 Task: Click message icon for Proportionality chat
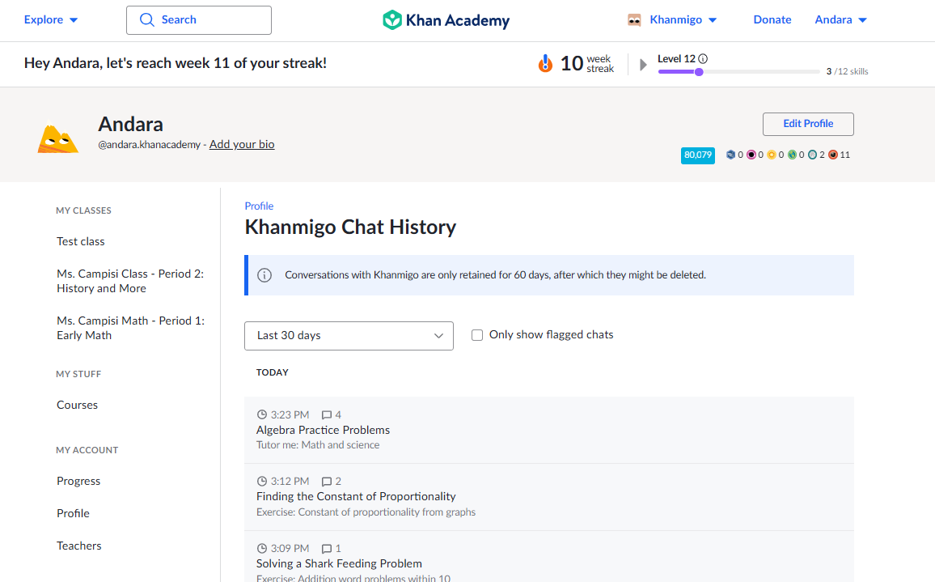(326, 482)
